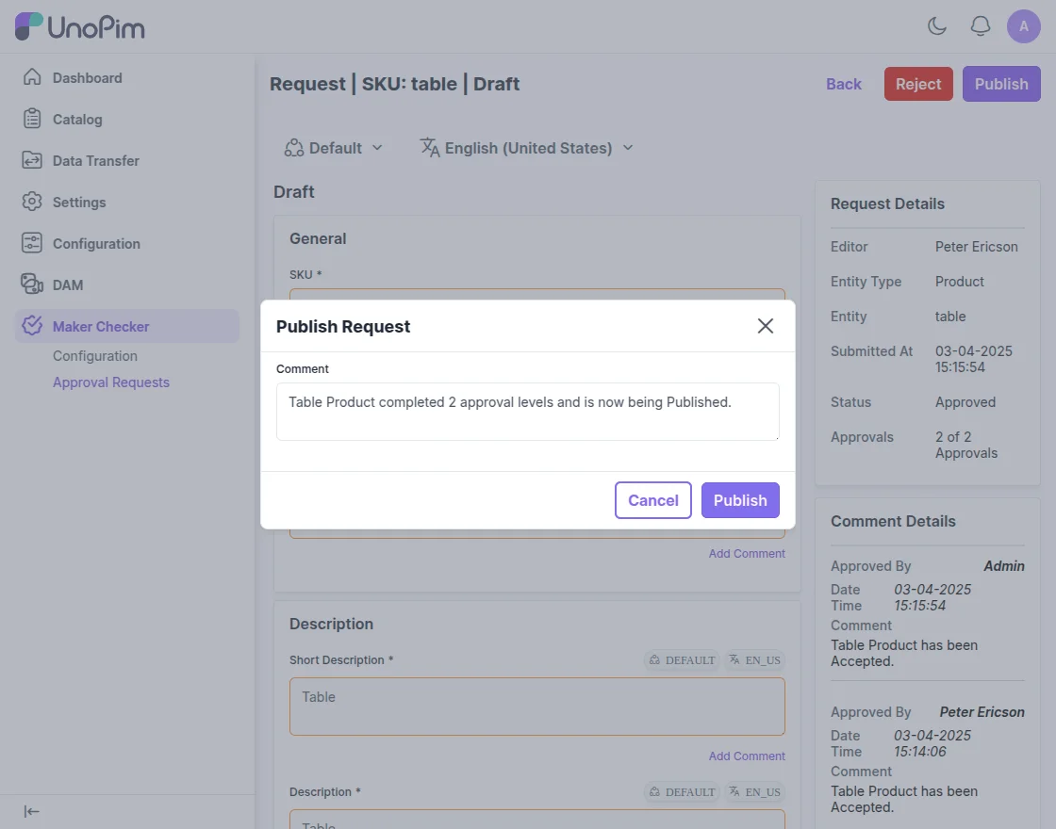Viewport: 1056px width, 829px height.
Task: Click the Maker Checker shield icon
Action: click(x=32, y=326)
